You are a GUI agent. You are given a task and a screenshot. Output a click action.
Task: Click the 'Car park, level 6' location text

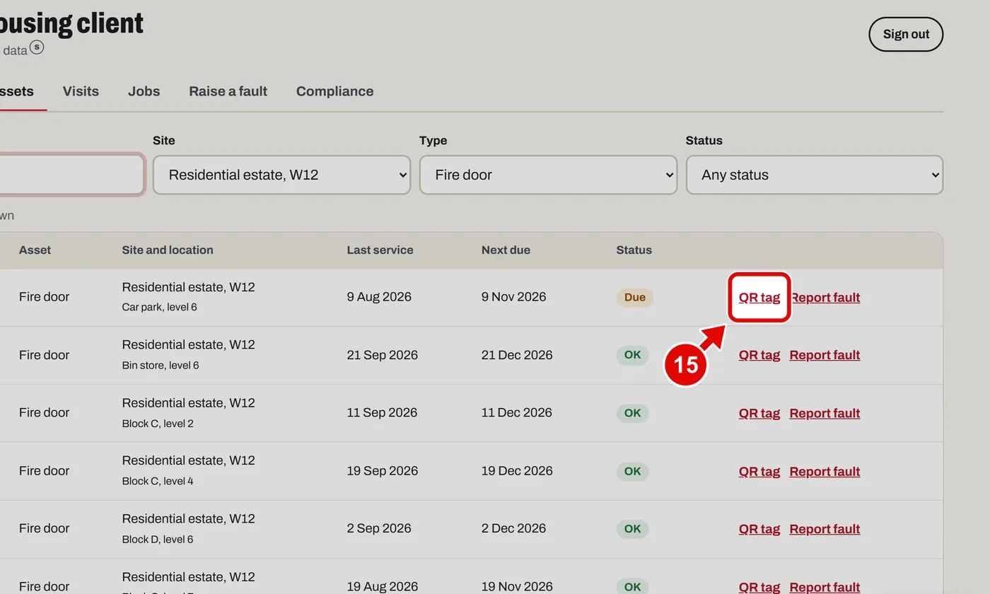159,307
